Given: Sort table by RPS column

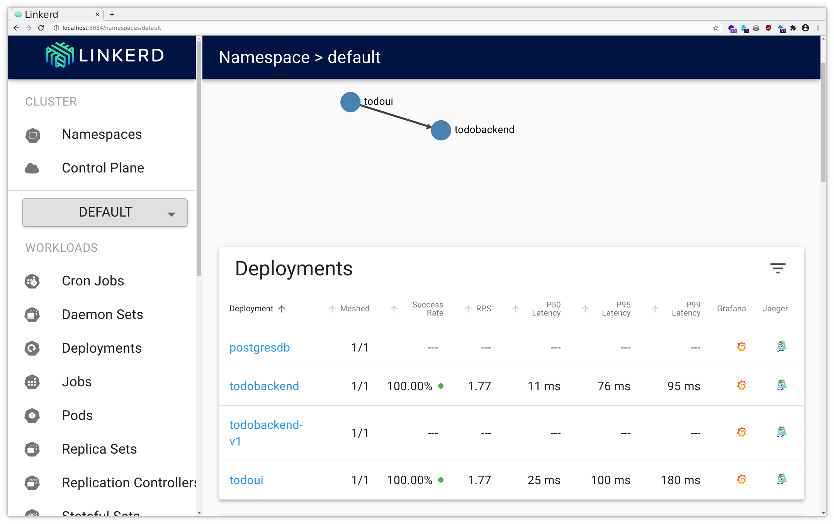Looking at the screenshot, I should coord(483,309).
